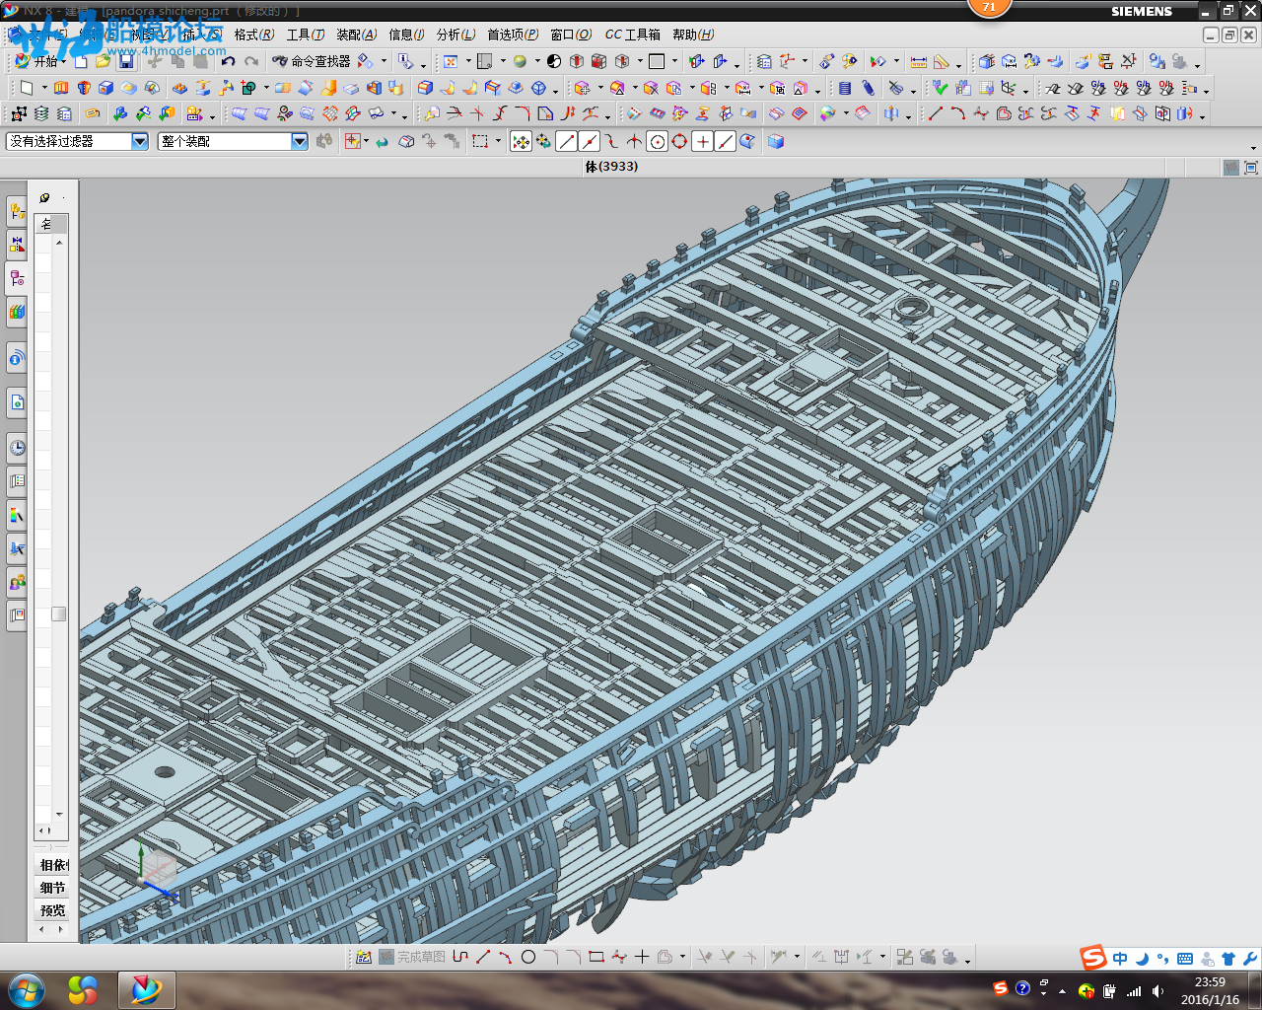
Task: Expand the 预览 preview panel
Action: tap(53, 910)
